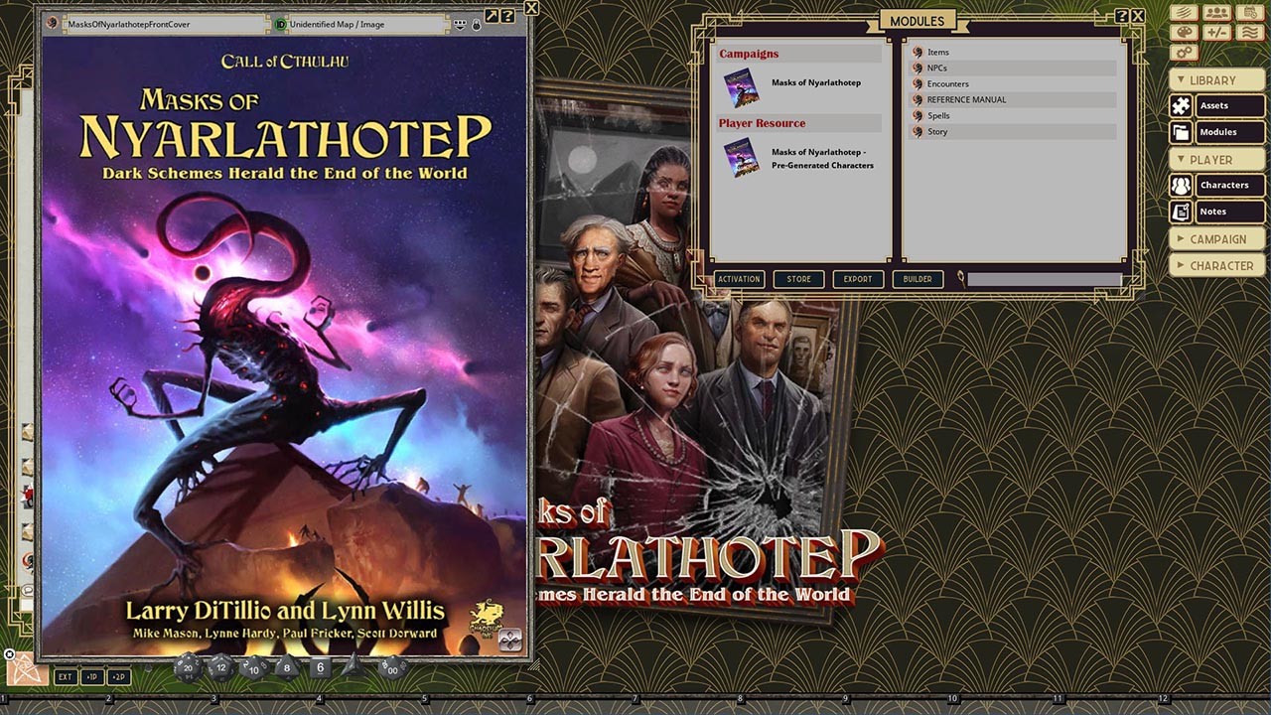1271x715 pixels.
Task: Click the pop-out arrow on the image window
Action: [x=492, y=14]
